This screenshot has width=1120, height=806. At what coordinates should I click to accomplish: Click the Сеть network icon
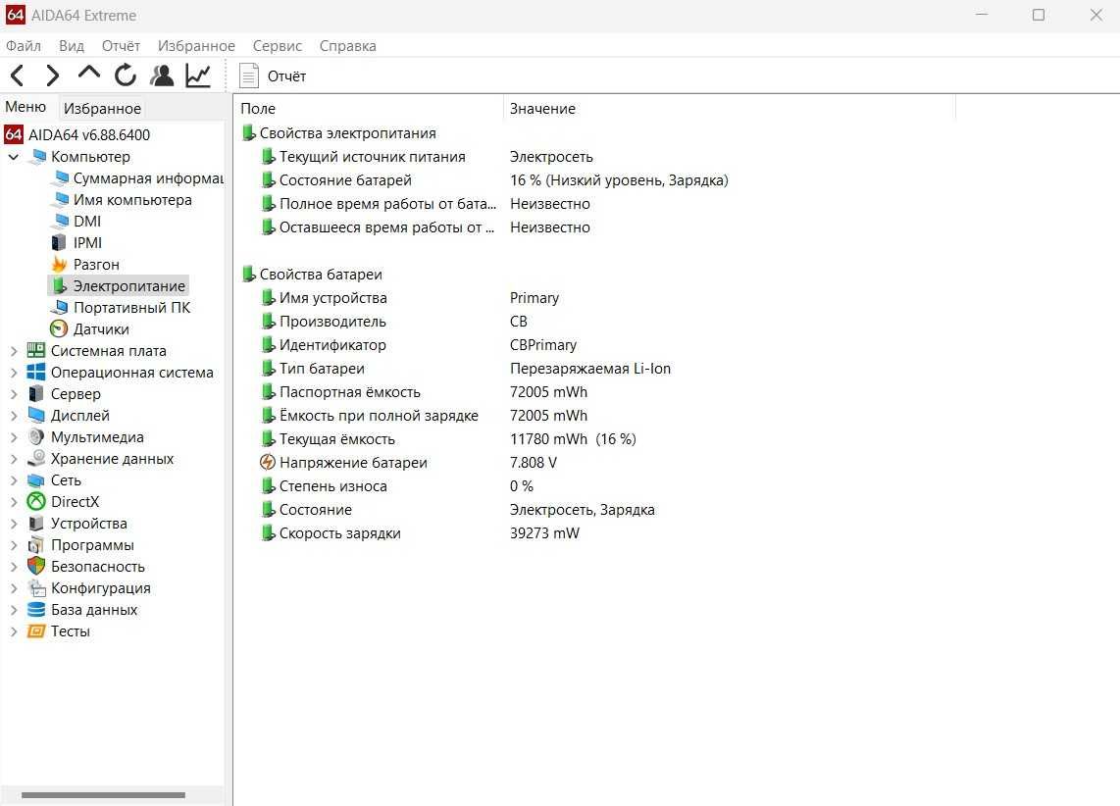coord(36,480)
